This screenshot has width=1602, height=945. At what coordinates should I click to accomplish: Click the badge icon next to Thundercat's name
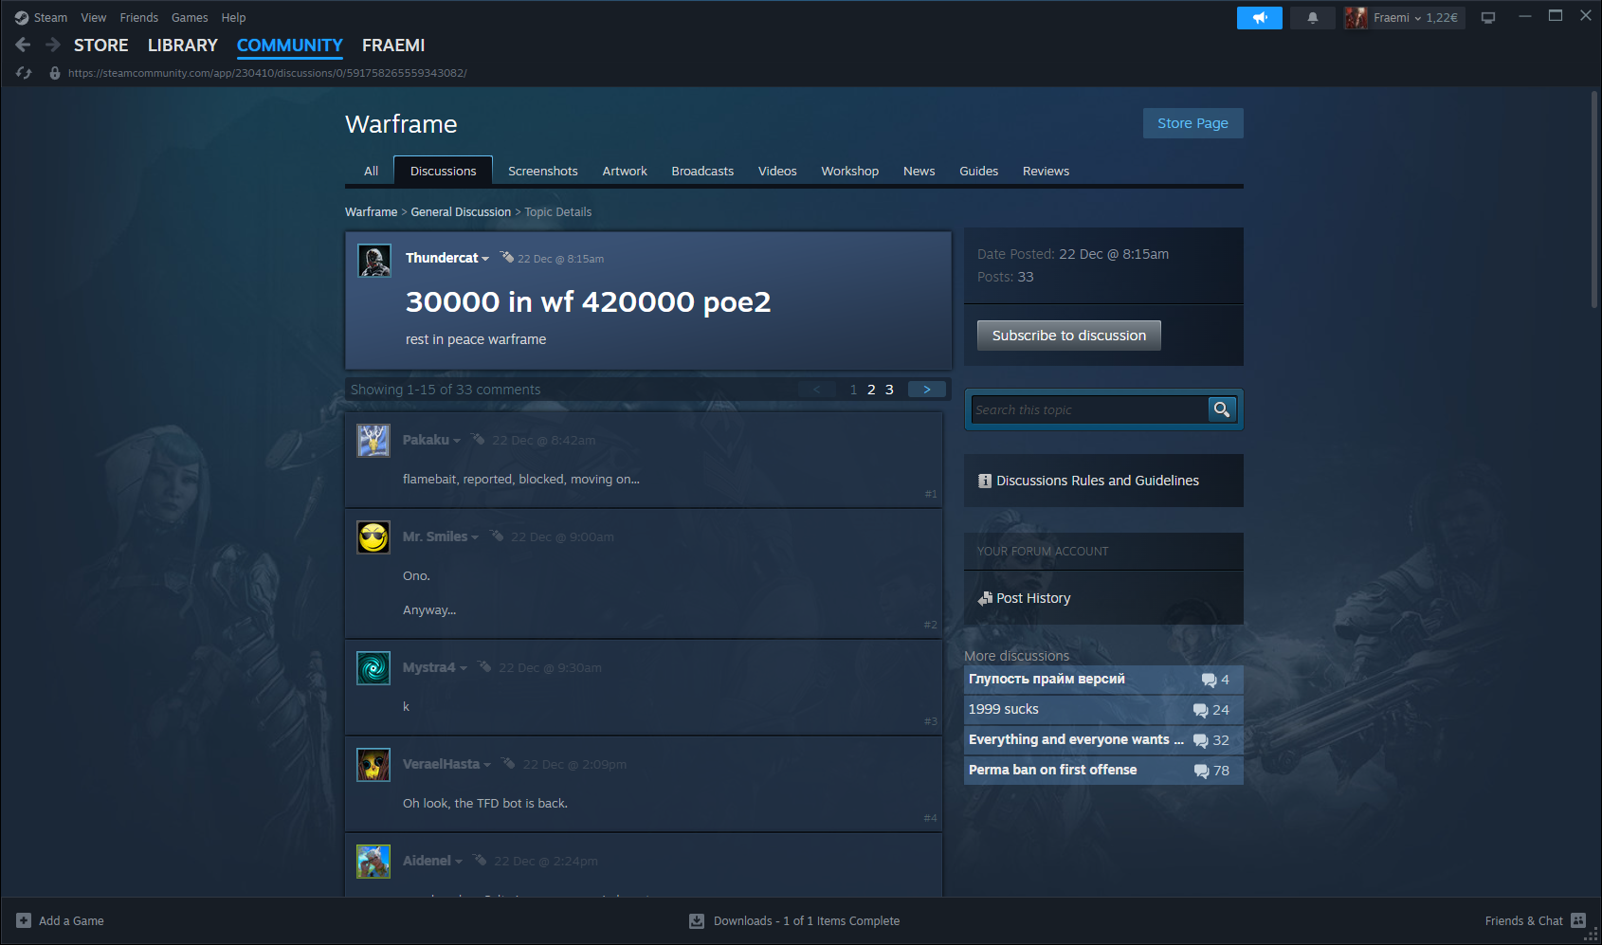(x=507, y=257)
